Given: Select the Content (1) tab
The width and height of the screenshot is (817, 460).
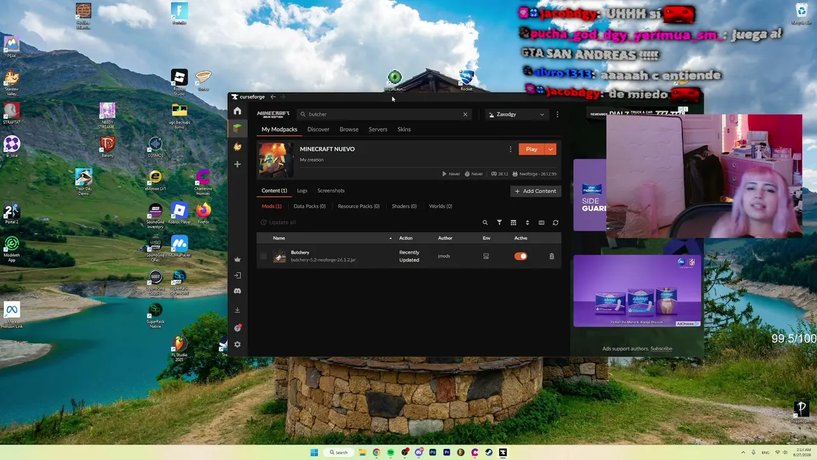Looking at the screenshot, I should point(274,190).
